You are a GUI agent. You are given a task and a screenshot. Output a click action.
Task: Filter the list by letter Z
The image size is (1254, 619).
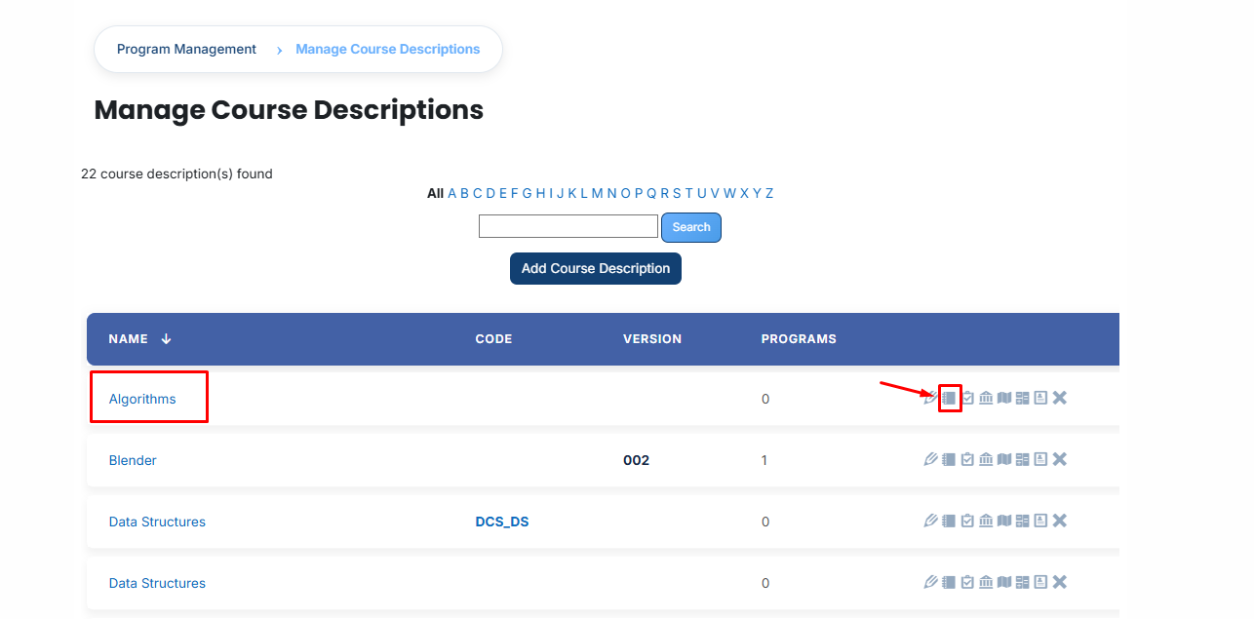click(x=769, y=193)
